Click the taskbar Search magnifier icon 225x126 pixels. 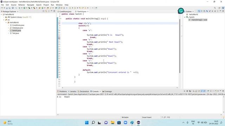tap(93, 122)
